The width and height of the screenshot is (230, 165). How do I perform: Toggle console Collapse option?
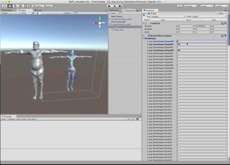click(x=11, y=119)
